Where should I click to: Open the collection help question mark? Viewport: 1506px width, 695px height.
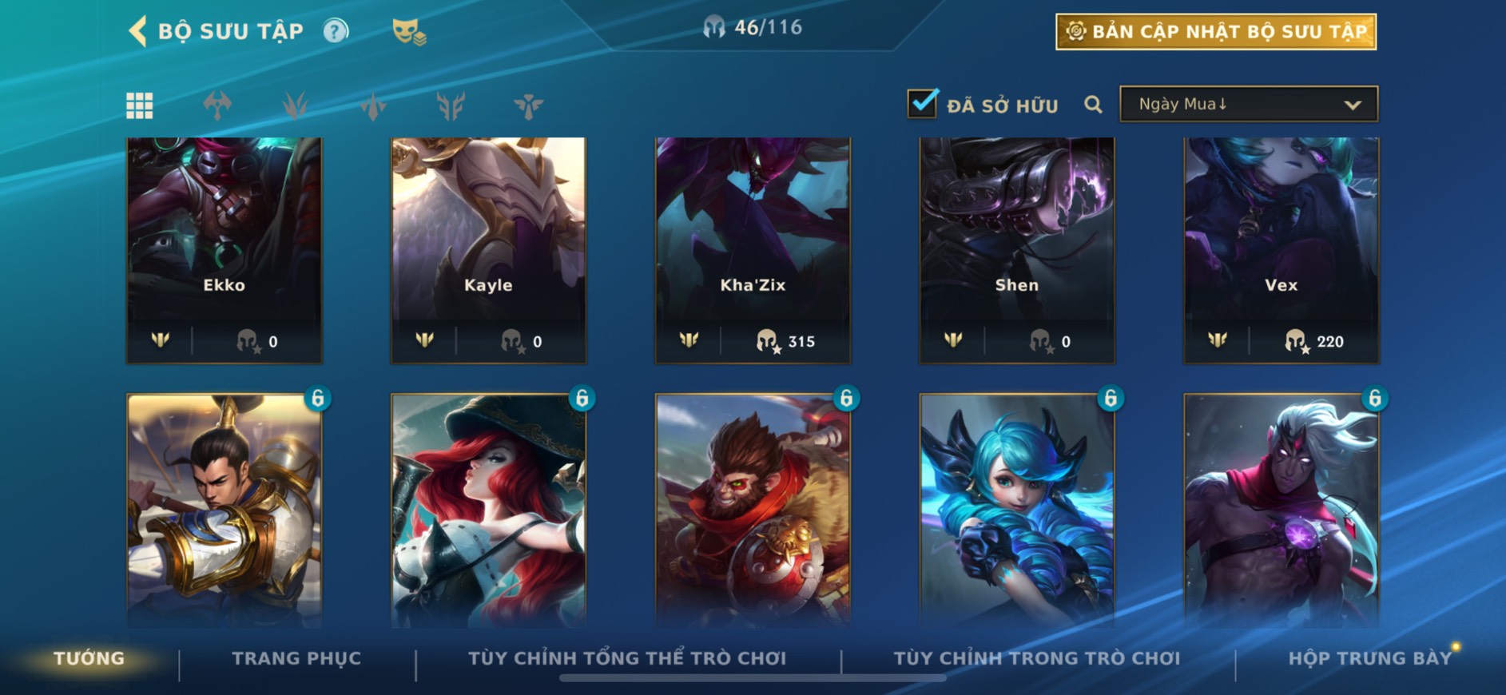coord(336,31)
